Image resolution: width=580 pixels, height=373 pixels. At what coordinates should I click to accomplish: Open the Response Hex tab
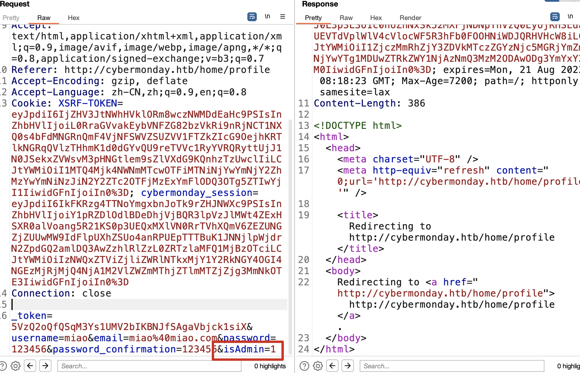click(x=376, y=18)
